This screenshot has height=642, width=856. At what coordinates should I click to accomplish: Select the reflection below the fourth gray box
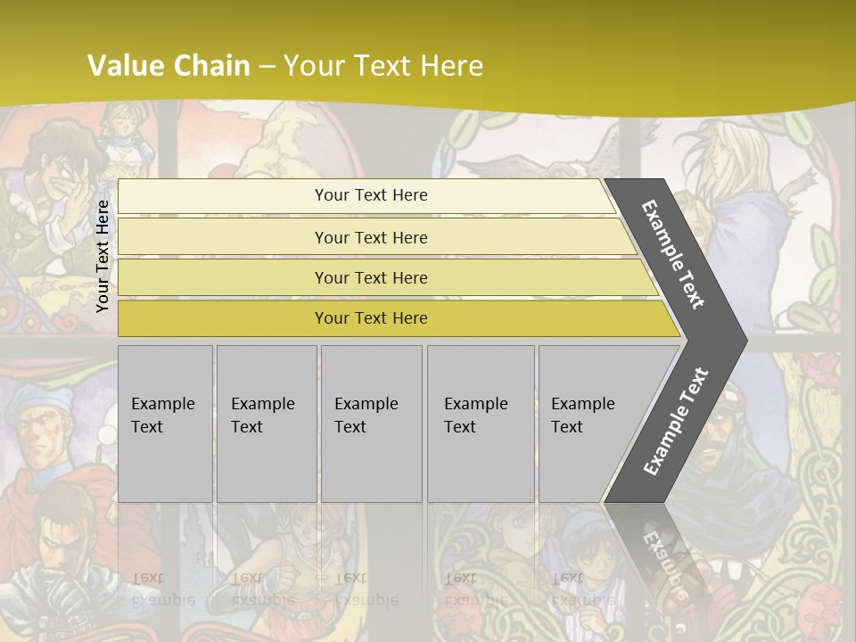[x=477, y=588]
